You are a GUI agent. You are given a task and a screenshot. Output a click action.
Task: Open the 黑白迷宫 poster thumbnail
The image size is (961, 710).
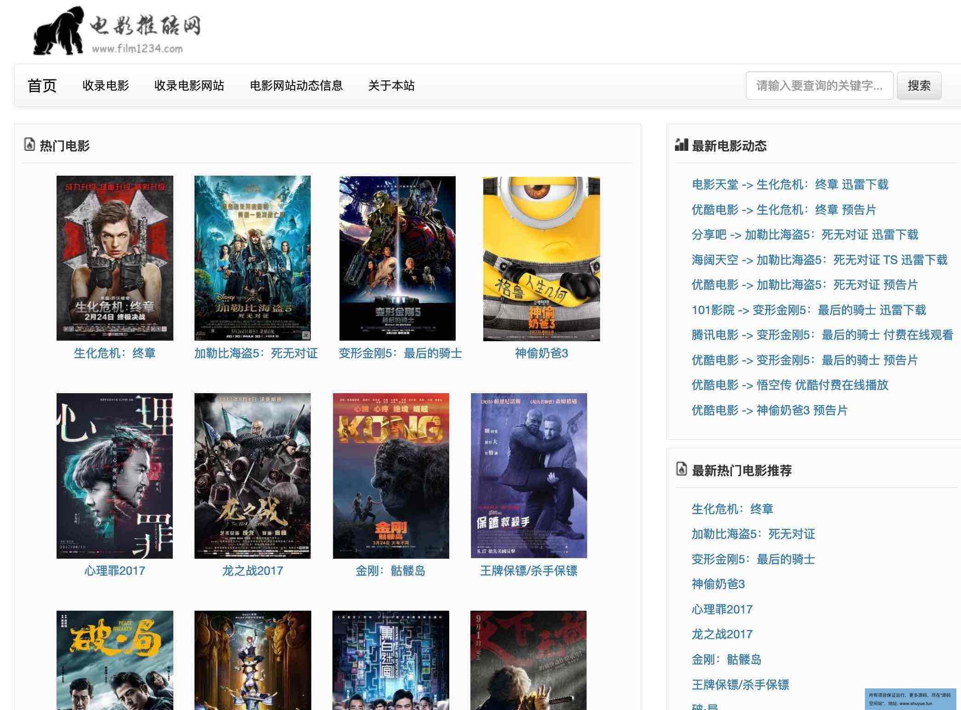[391, 660]
